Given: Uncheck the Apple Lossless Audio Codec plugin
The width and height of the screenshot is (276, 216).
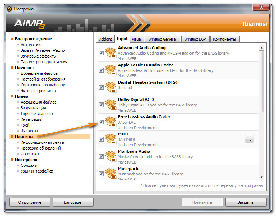Looking at the screenshot, I should pos(101,70).
